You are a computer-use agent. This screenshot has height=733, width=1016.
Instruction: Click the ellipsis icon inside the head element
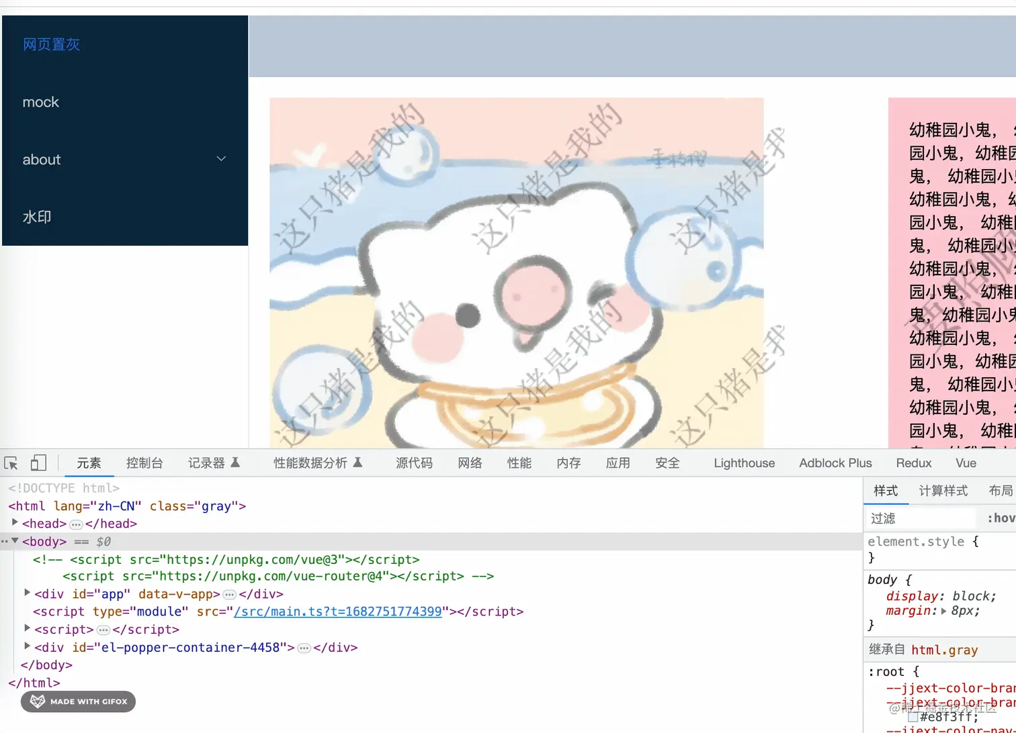(x=76, y=524)
